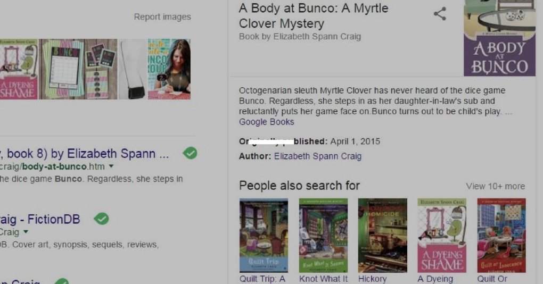Screen dimensions: 543x284
Task: Click 'Book by Elizabeth Spann Craig' subtitle
Action: click(300, 37)
